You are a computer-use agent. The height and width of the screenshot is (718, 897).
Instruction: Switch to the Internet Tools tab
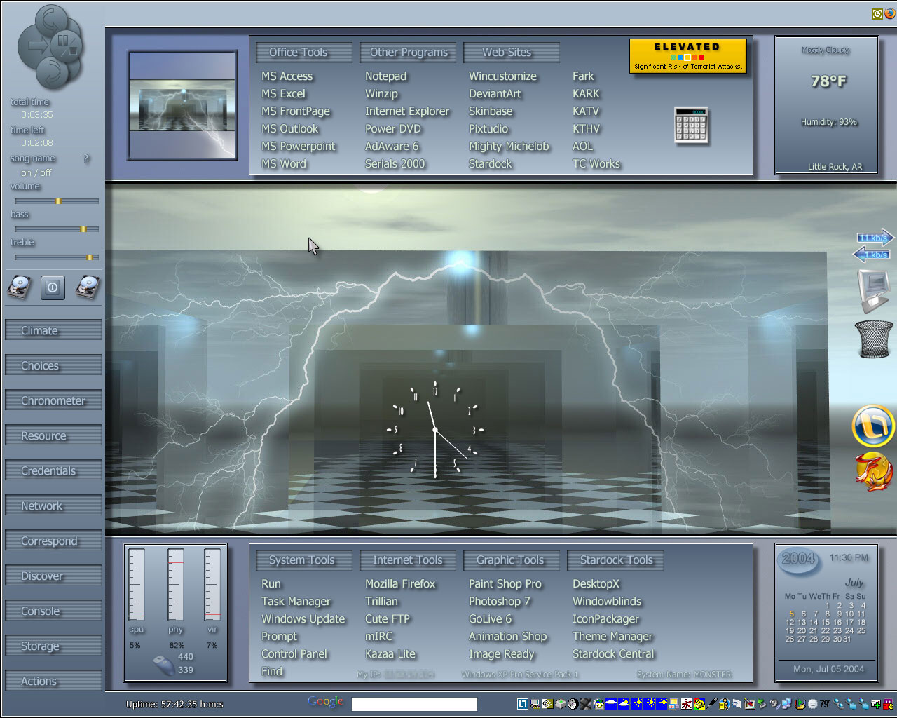point(408,560)
